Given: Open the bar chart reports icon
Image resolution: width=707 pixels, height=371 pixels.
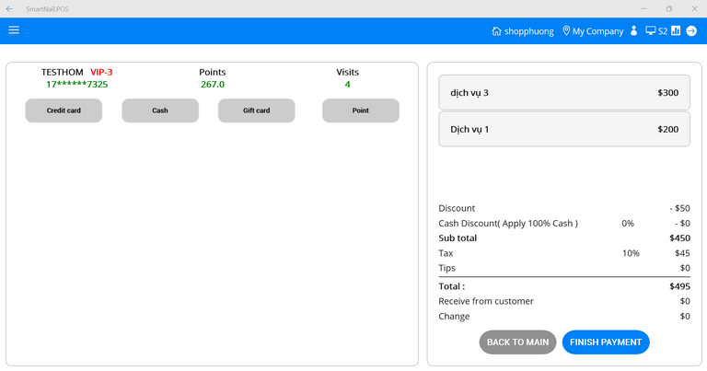Looking at the screenshot, I should coord(676,30).
